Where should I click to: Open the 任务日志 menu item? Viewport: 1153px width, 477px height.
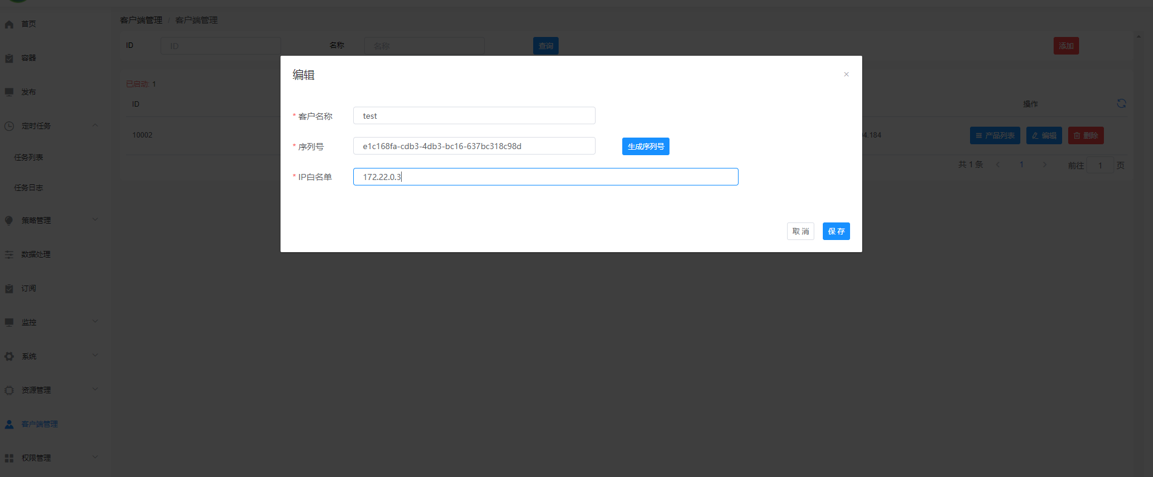tap(28, 188)
